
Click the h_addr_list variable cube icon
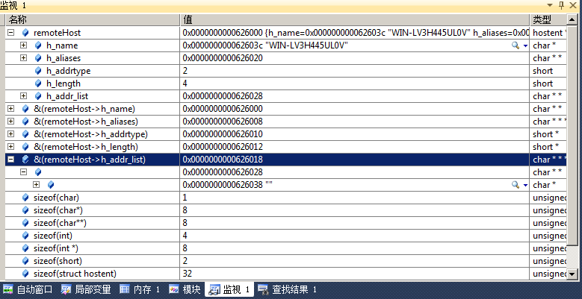tap(38, 96)
